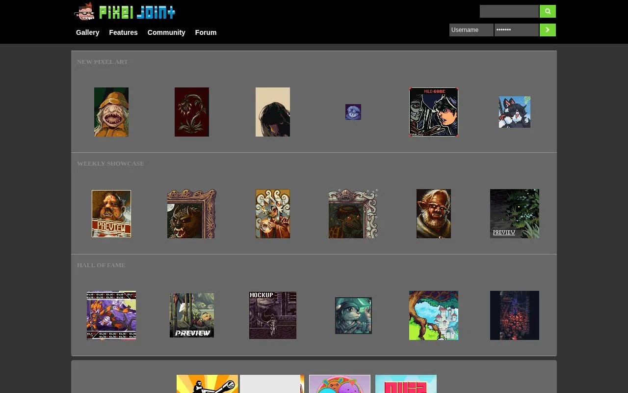628x393 pixels.
Task: Open the yellow sunburst tank banner
Action: pyautogui.click(x=207, y=384)
